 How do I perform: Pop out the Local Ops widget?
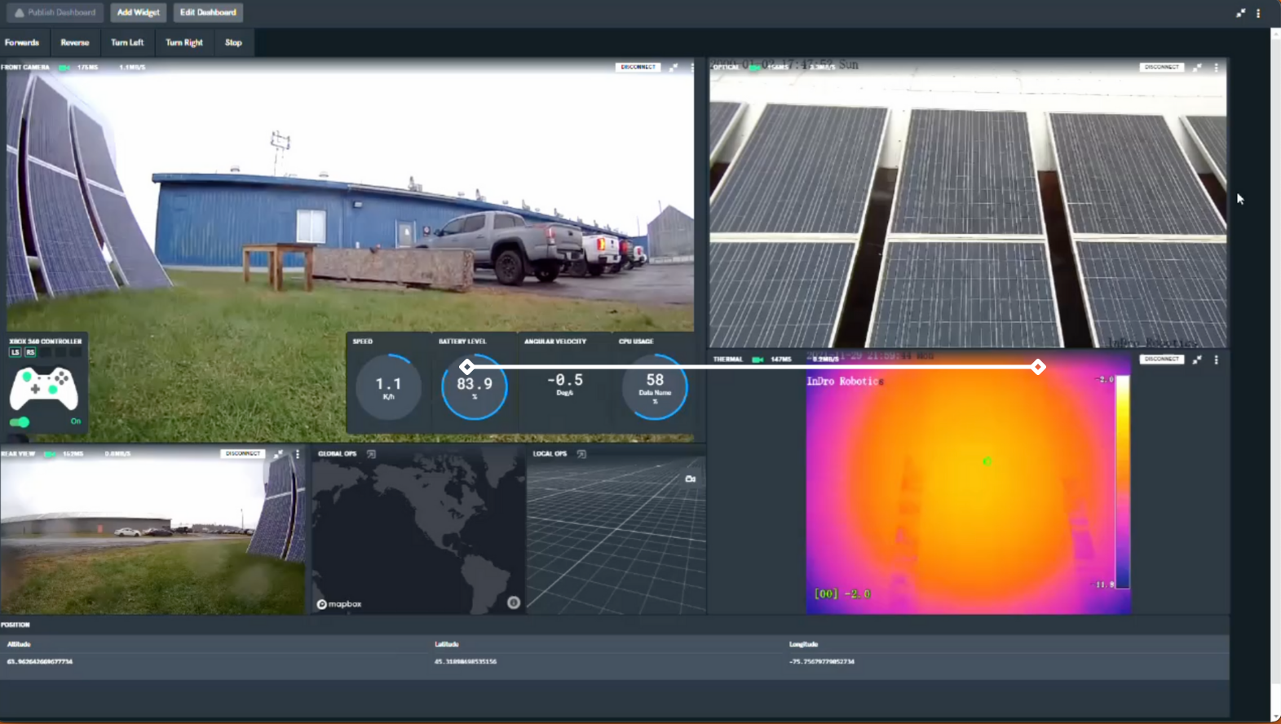pyautogui.click(x=581, y=454)
